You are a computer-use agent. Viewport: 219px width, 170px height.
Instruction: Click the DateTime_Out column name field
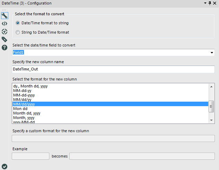coord(113,69)
